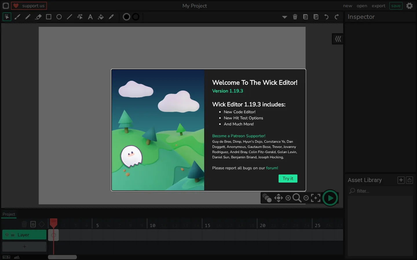417x260 pixels.
Task: Select the Pan tool icon
Action: [x=279, y=198]
